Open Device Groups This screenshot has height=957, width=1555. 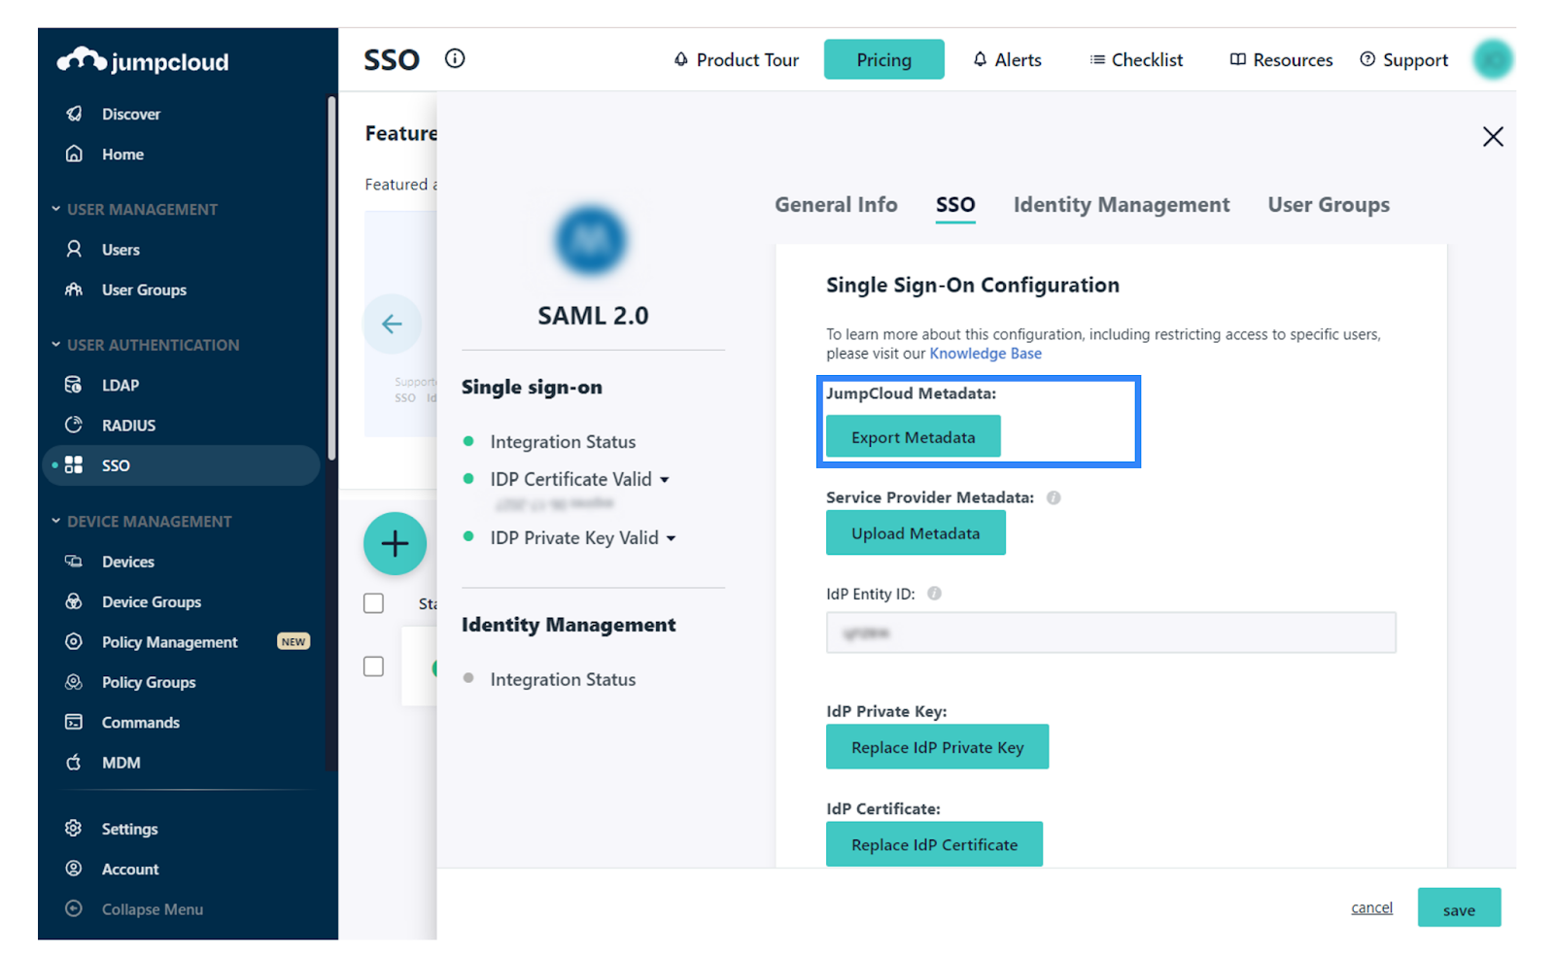pos(152,601)
